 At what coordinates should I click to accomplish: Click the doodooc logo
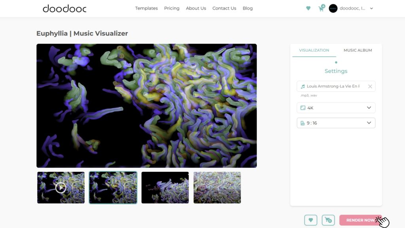click(x=64, y=8)
